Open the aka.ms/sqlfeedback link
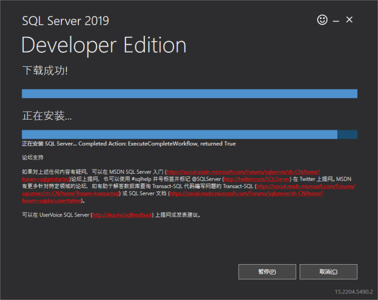Screen dimensions: 378x300 coord(122,215)
